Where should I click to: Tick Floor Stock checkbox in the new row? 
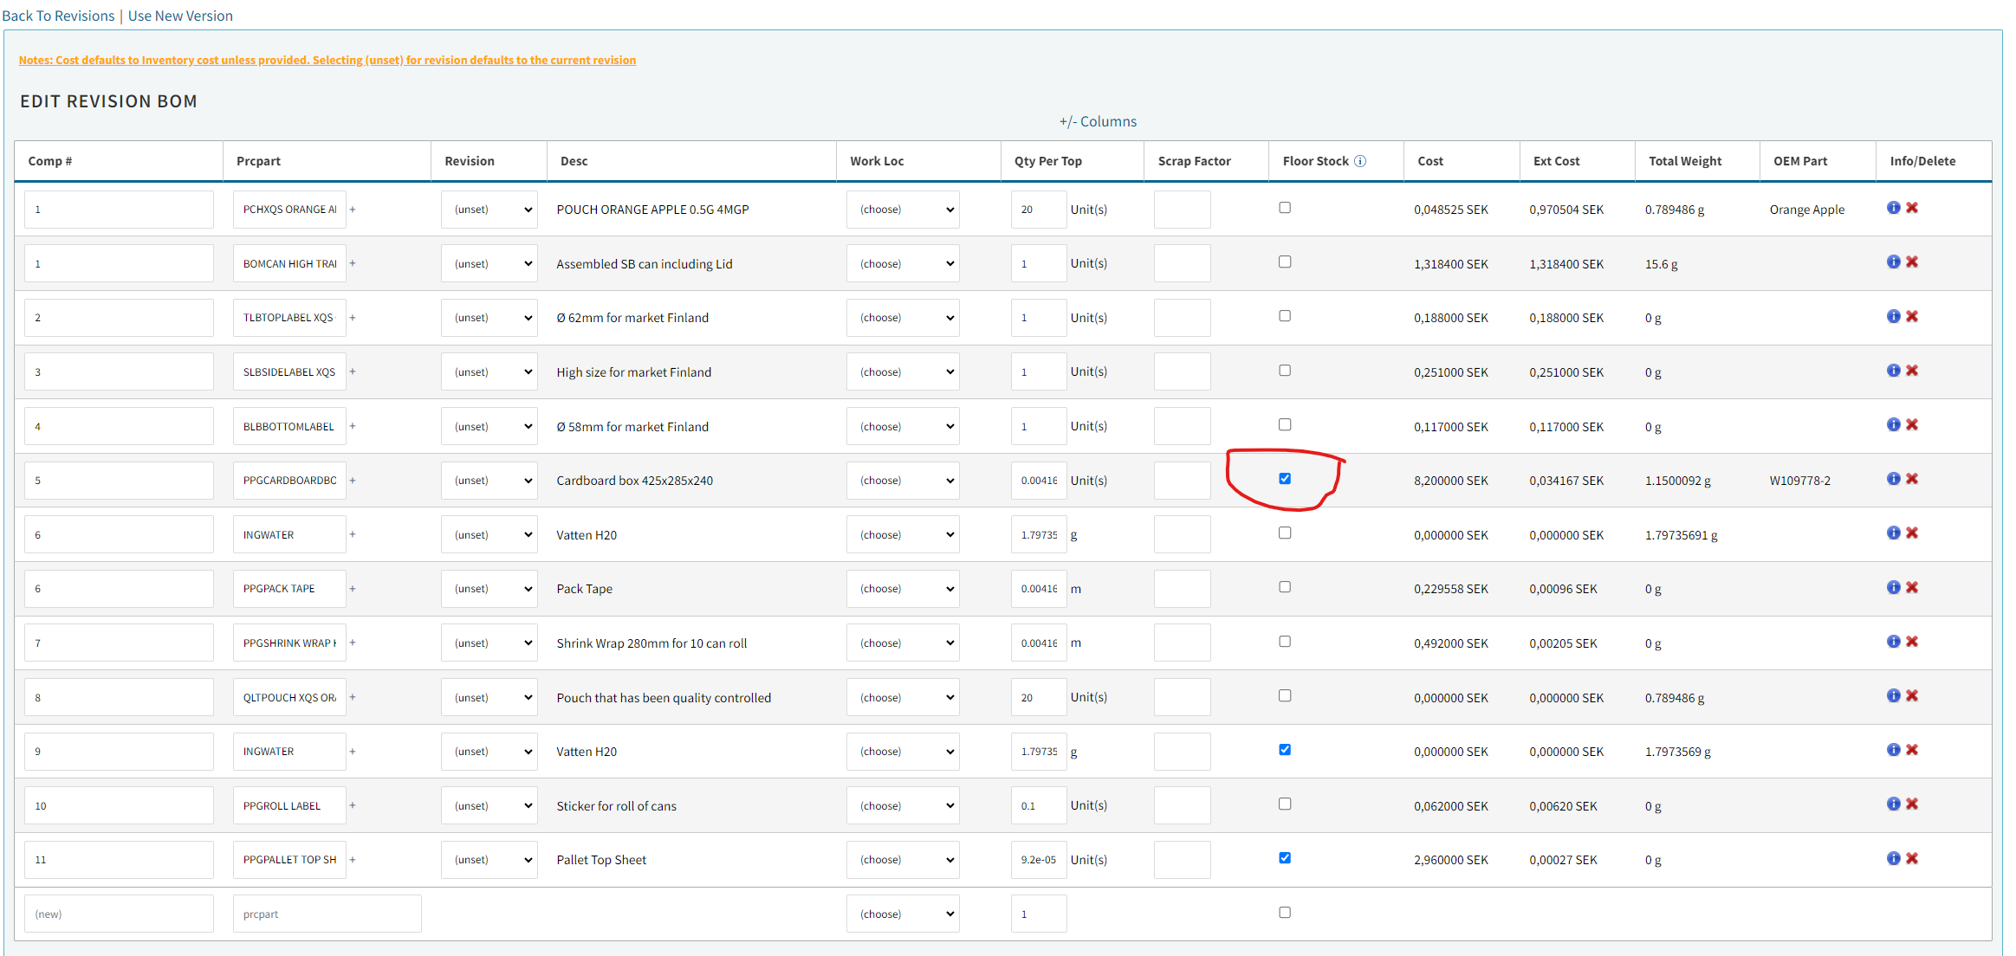(1285, 913)
